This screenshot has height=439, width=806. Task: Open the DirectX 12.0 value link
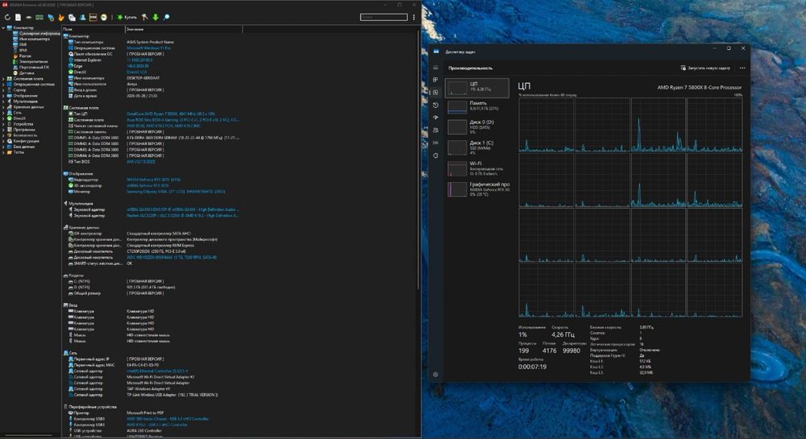[x=137, y=72]
